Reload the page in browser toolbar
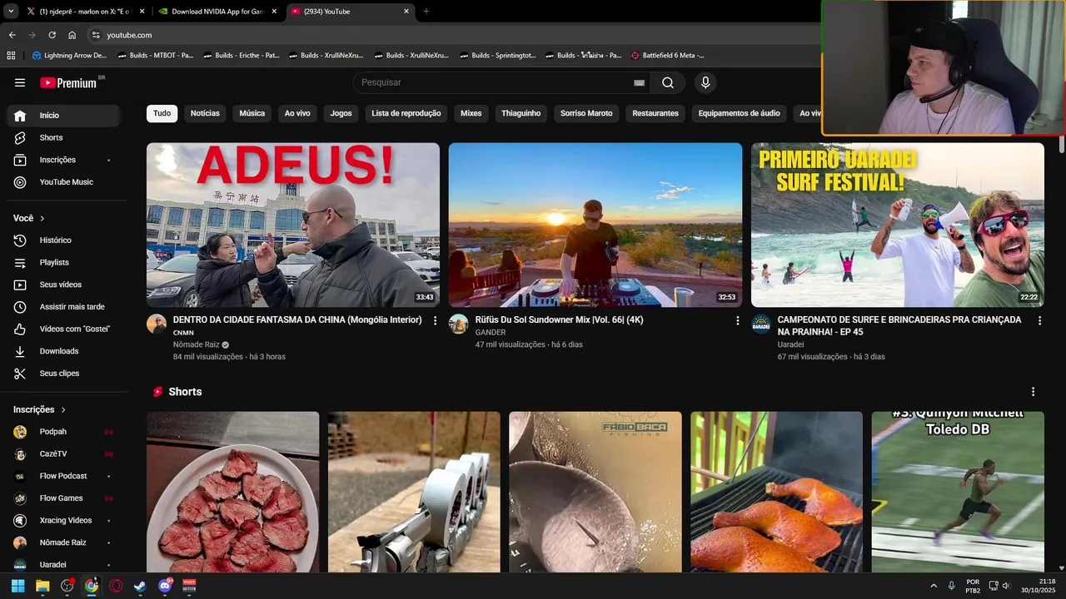The height and width of the screenshot is (599, 1066). coord(52,35)
